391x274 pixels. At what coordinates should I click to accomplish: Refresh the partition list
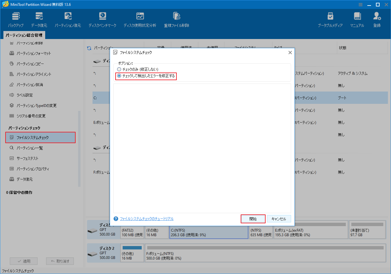[x=89, y=48]
